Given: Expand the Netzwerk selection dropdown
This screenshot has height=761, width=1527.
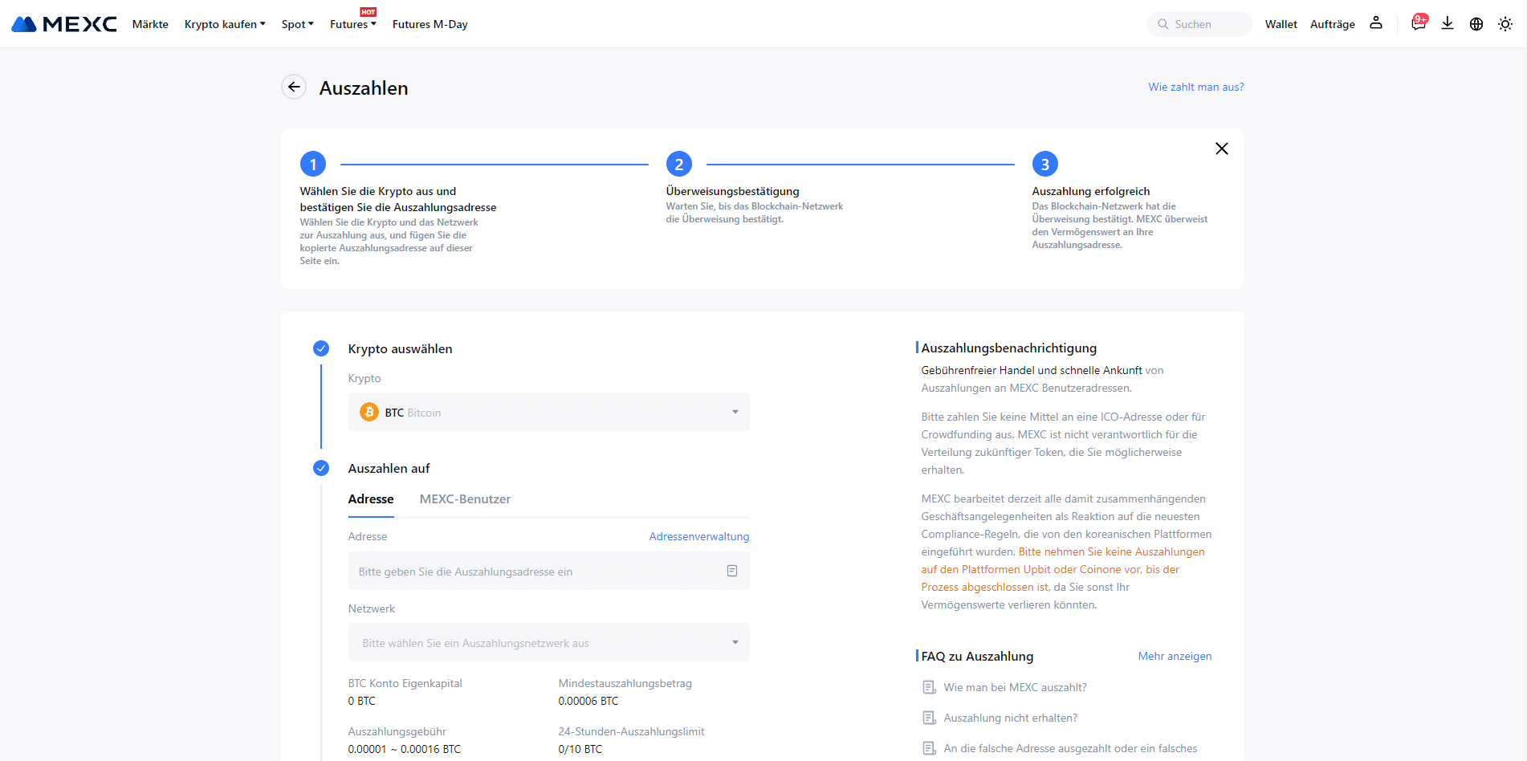Looking at the screenshot, I should click(549, 642).
